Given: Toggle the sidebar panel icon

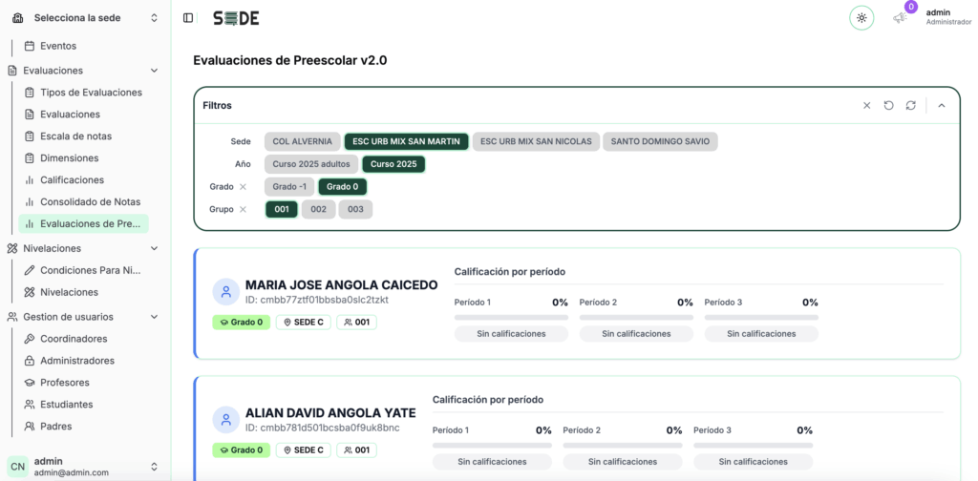Looking at the screenshot, I should [188, 18].
